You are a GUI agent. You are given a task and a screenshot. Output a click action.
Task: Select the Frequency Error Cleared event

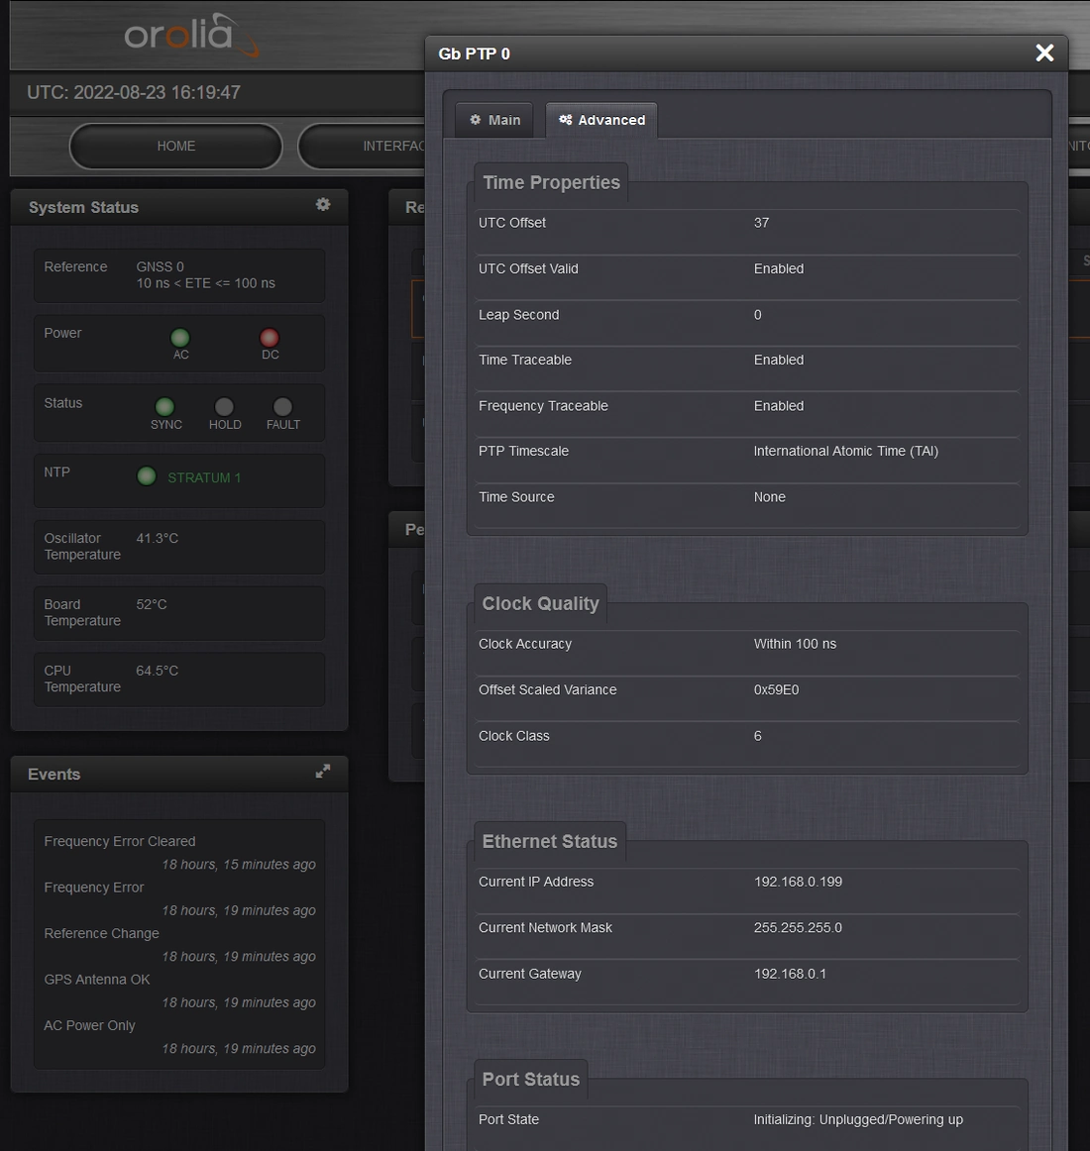[120, 841]
